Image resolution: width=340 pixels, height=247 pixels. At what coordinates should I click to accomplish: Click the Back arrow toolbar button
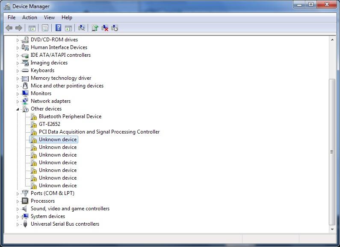point(9,28)
